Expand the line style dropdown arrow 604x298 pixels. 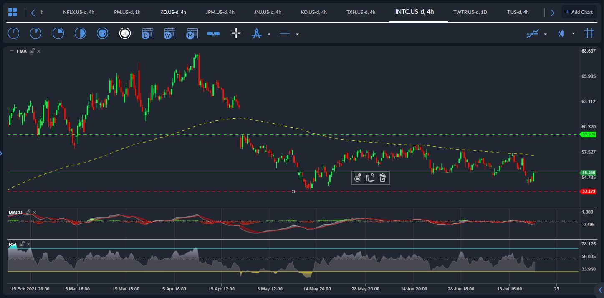[297, 34]
